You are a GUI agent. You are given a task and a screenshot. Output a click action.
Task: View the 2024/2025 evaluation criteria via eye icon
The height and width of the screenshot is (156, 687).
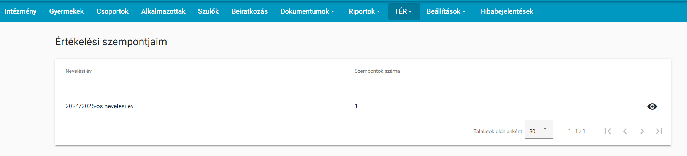pyautogui.click(x=652, y=106)
